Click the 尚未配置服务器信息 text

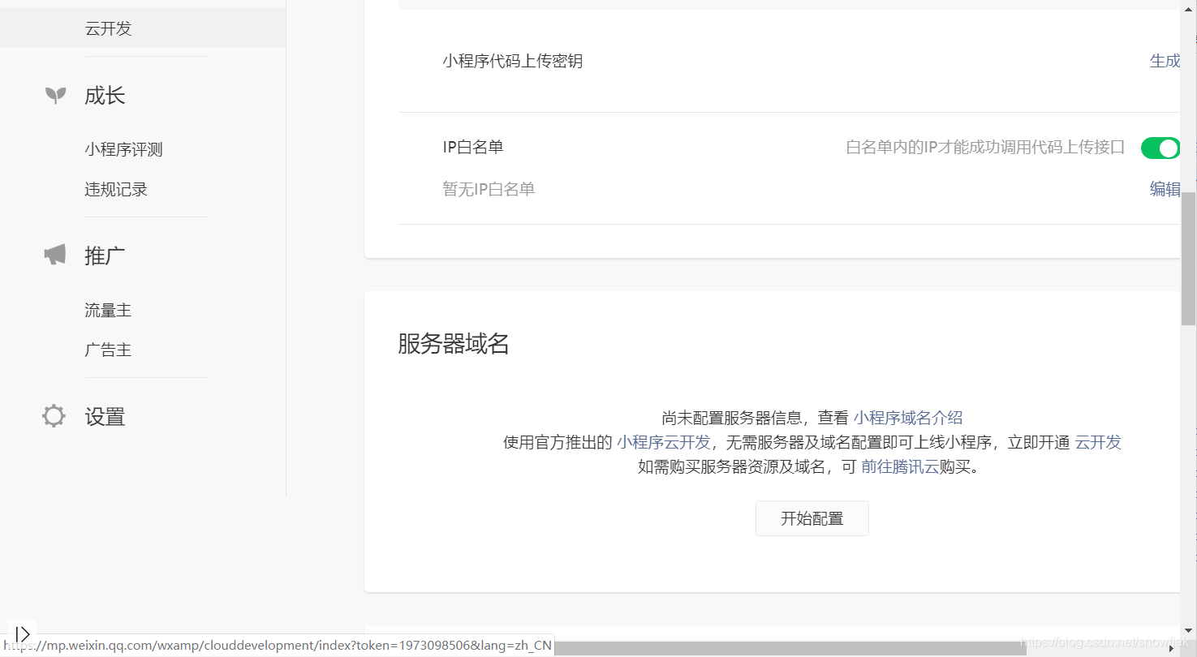coord(732,418)
